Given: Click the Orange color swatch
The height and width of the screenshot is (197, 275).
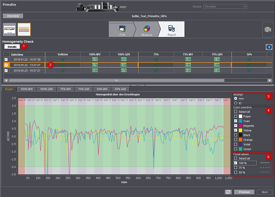Looking at the screenshot, I should pos(241,140).
